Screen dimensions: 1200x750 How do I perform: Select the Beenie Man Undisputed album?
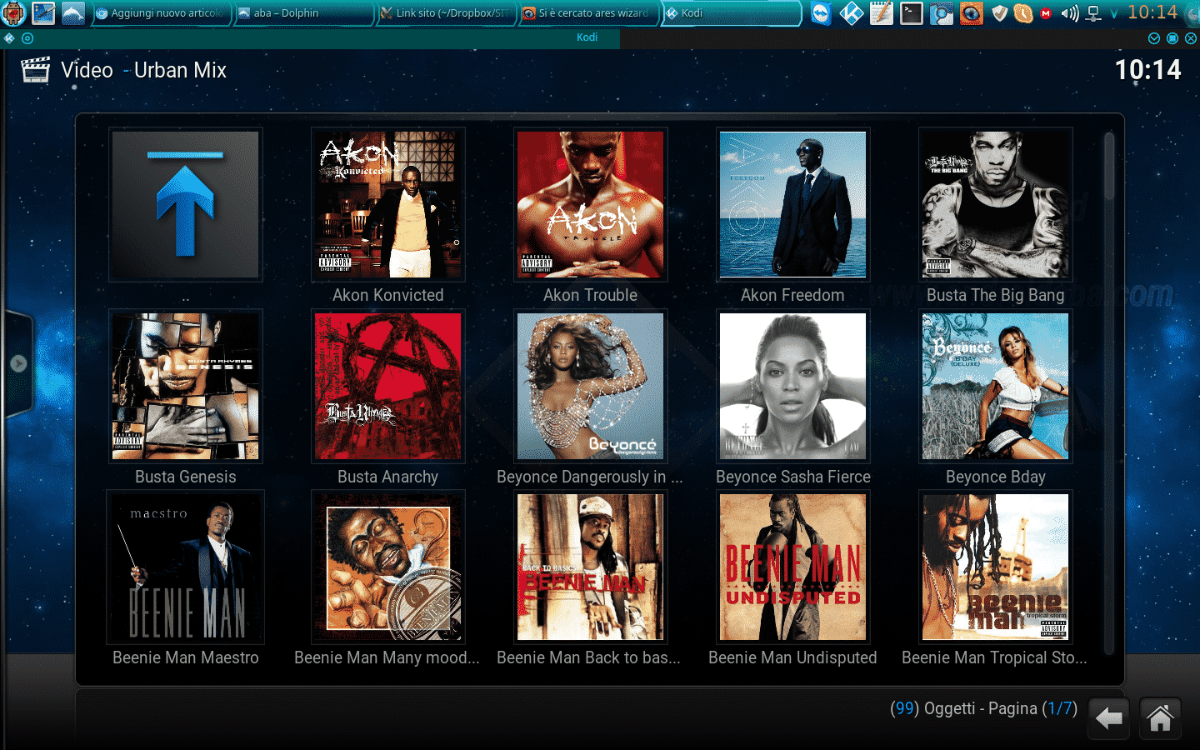tap(792, 567)
